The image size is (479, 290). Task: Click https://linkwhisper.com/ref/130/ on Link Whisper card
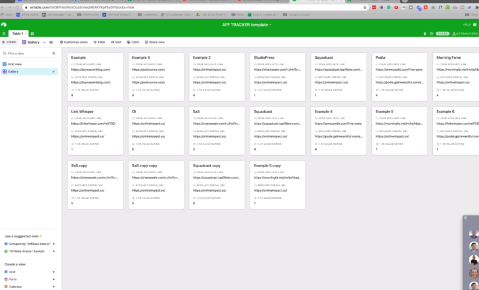93,124
